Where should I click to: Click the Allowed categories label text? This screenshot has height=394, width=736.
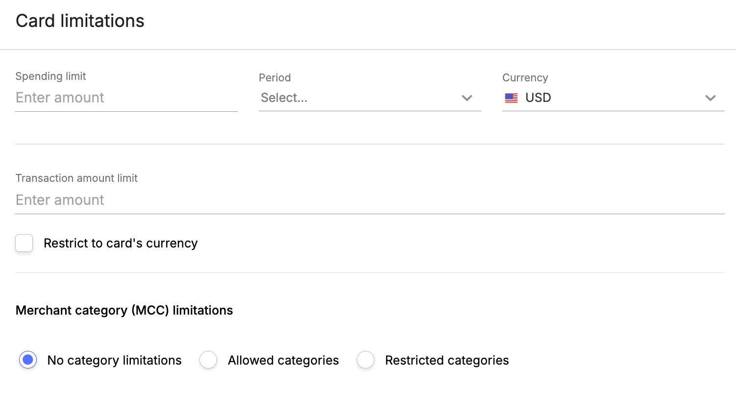point(283,360)
